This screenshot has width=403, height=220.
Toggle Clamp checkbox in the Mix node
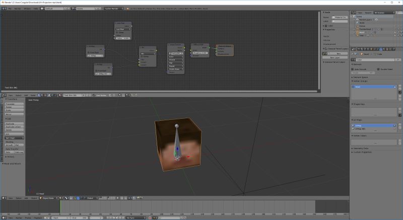(142, 56)
